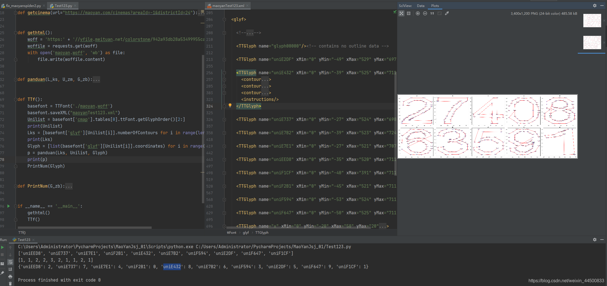The width and height of the screenshot is (607, 286).
Task: Click TTf() breadcrumb under Python editor
Action: [22, 233]
